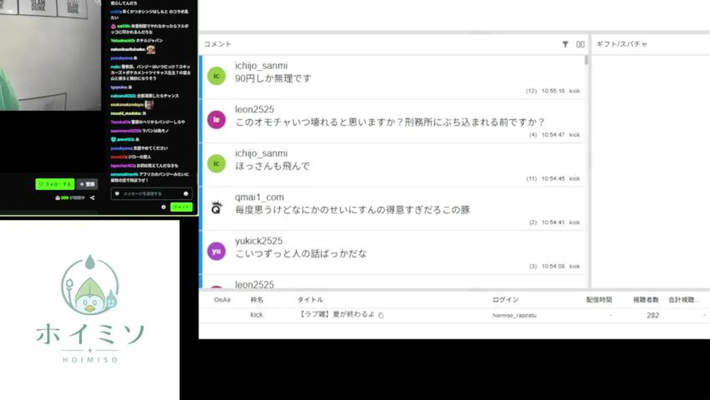This screenshot has width=710, height=400.
Task: Click timestamp 10:55:18 on first comment
Action: [x=553, y=91]
